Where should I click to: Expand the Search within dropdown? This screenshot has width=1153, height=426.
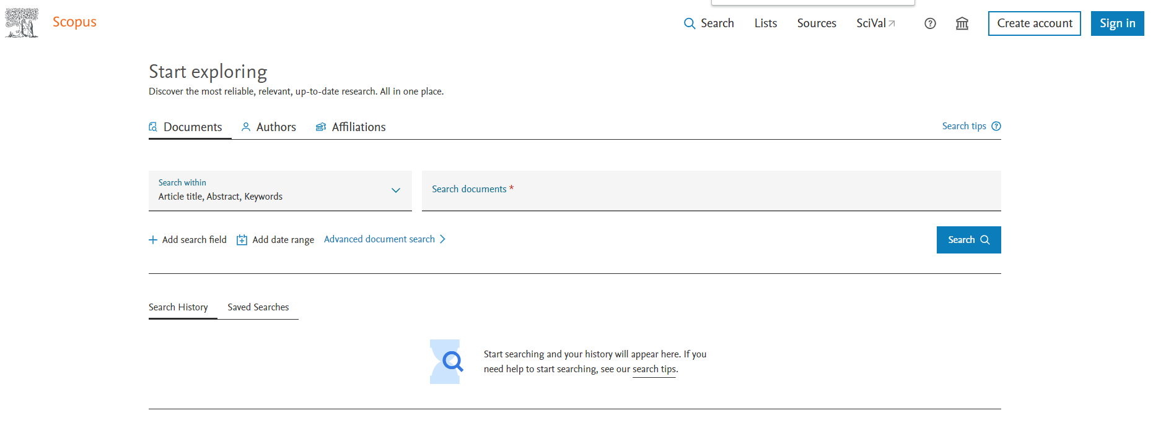tap(280, 190)
